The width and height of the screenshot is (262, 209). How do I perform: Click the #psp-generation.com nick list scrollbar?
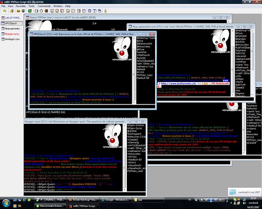click(x=252, y=63)
